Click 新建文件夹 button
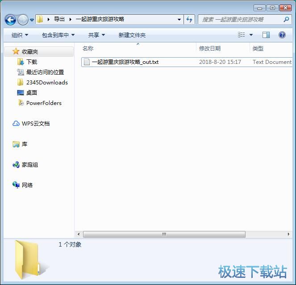The image size is (296, 285). point(132,35)
